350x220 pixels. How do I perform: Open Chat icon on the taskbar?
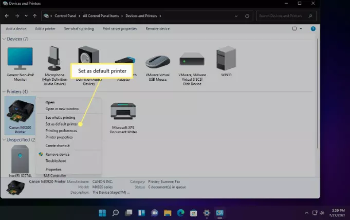155,213
